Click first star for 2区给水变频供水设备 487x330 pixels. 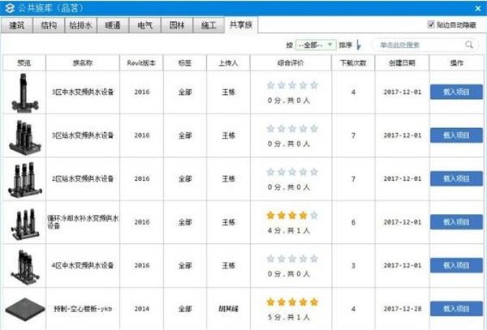(270, 172)
